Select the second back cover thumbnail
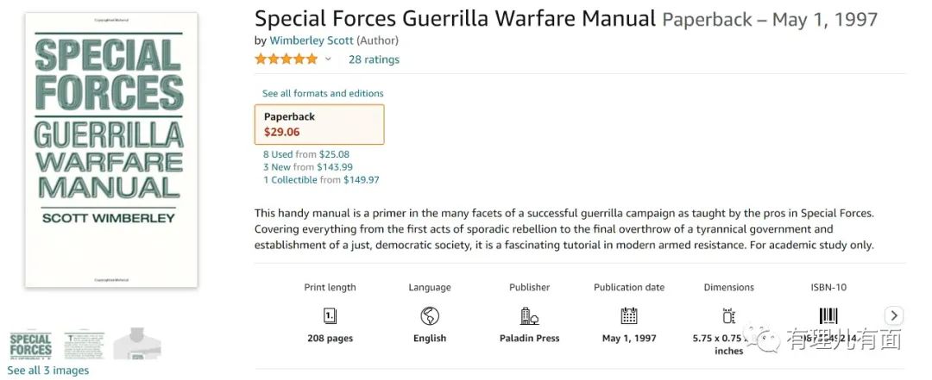932x380 pixels. coord(84,344)
